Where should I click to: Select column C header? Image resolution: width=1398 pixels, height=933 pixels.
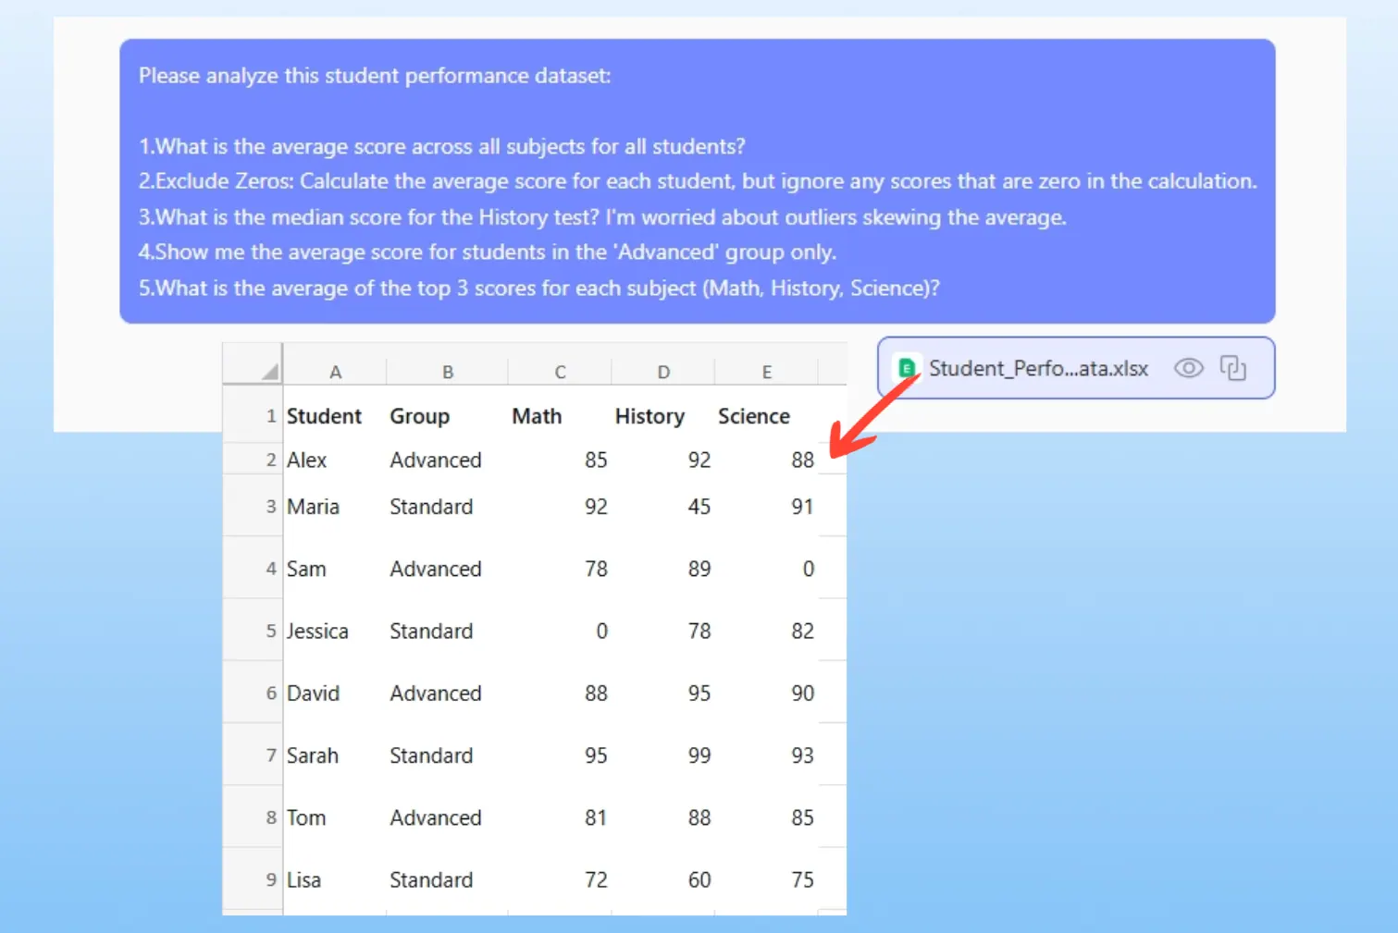coord(560,372)
